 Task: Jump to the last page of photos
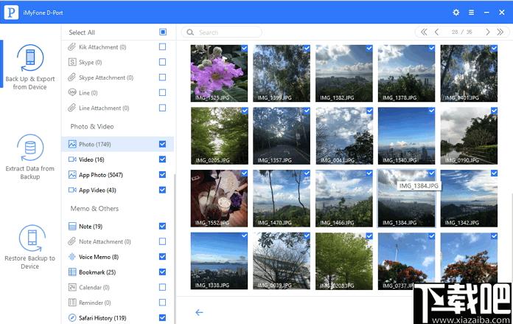pos(500,32)
